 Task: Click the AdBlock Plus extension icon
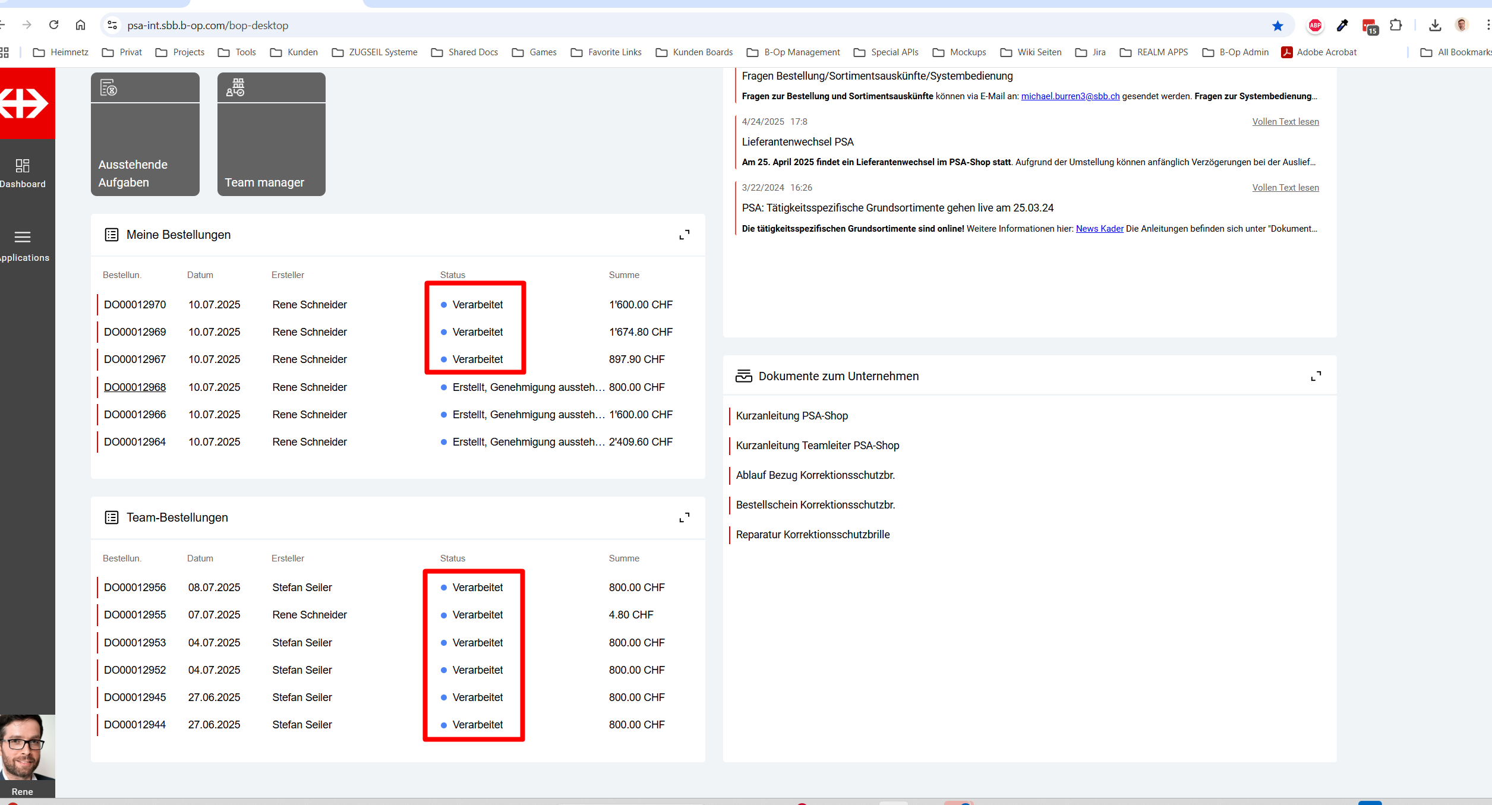tap(1315, 26)
